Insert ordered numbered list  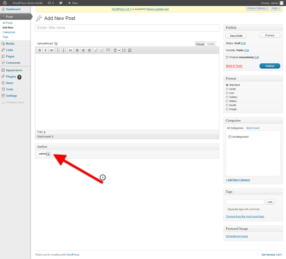click(x=64, y=50)
